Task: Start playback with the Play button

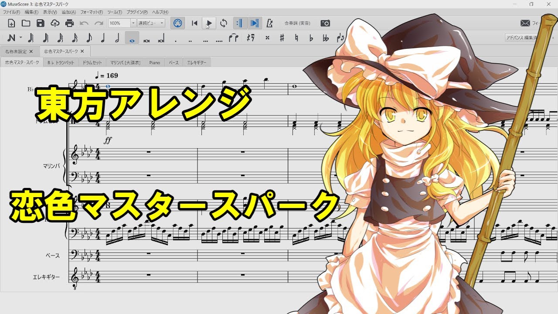Action: (209, 23)
